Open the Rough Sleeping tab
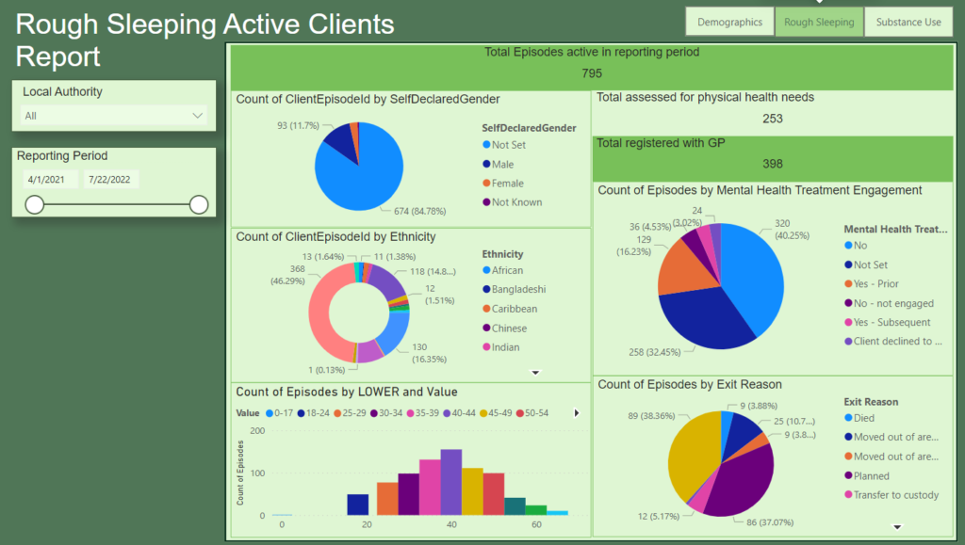 click(x=818, y=22)
